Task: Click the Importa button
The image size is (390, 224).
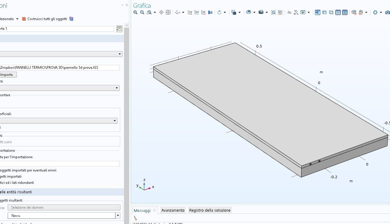Action: point(8,75)
